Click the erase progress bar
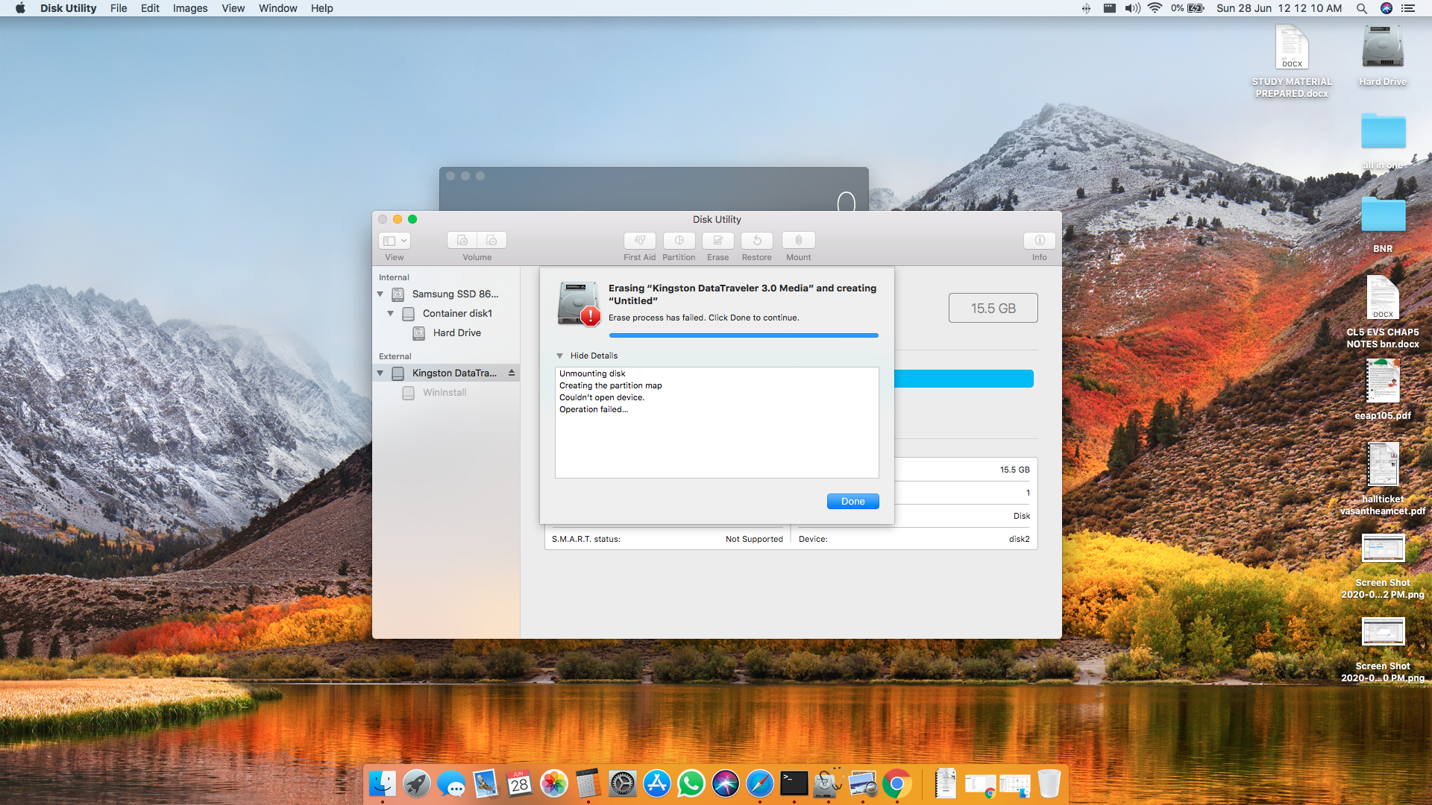 click(x=744, y=335)
